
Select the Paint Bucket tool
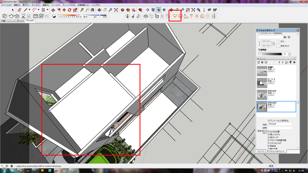93,10
